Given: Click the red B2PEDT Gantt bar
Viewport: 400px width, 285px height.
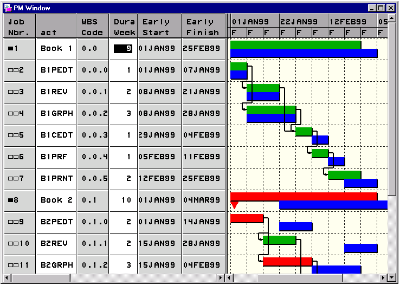Looking at the screenshot, I should [x=247, y=218].
